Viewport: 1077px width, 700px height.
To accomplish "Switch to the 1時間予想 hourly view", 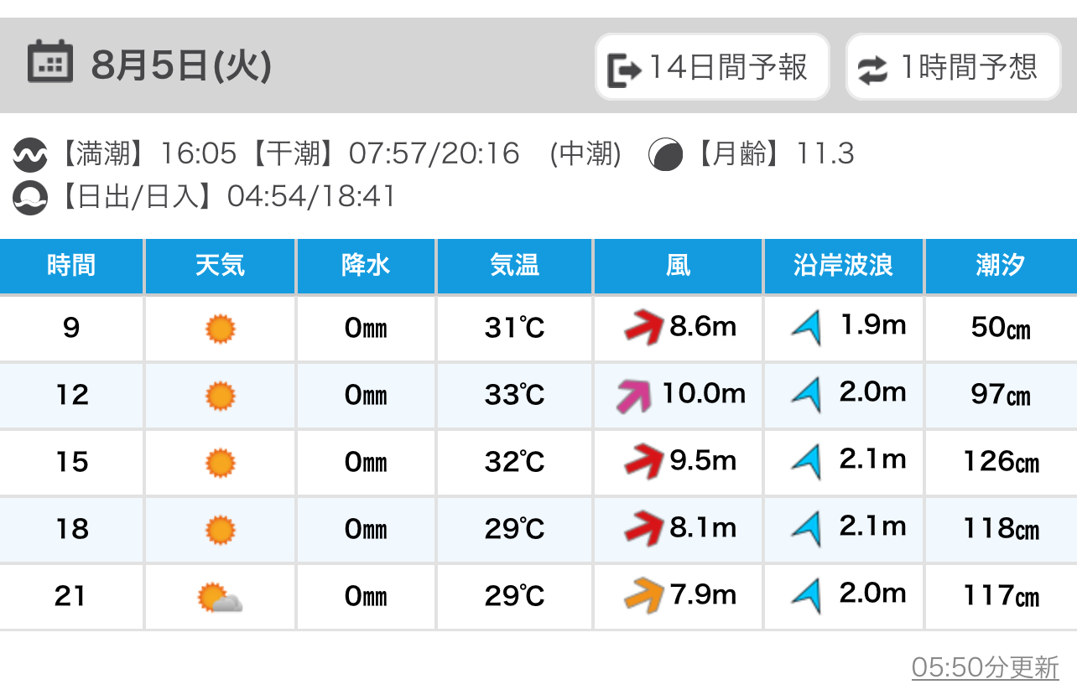I will tap(953, 67).
